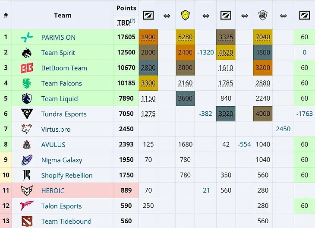
Task: Click the gold 7040 cell
Action: tap(263, 37)
